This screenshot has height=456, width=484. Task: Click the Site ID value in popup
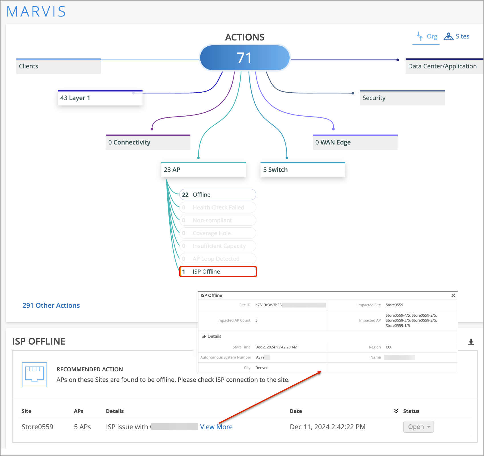[290, 305]
